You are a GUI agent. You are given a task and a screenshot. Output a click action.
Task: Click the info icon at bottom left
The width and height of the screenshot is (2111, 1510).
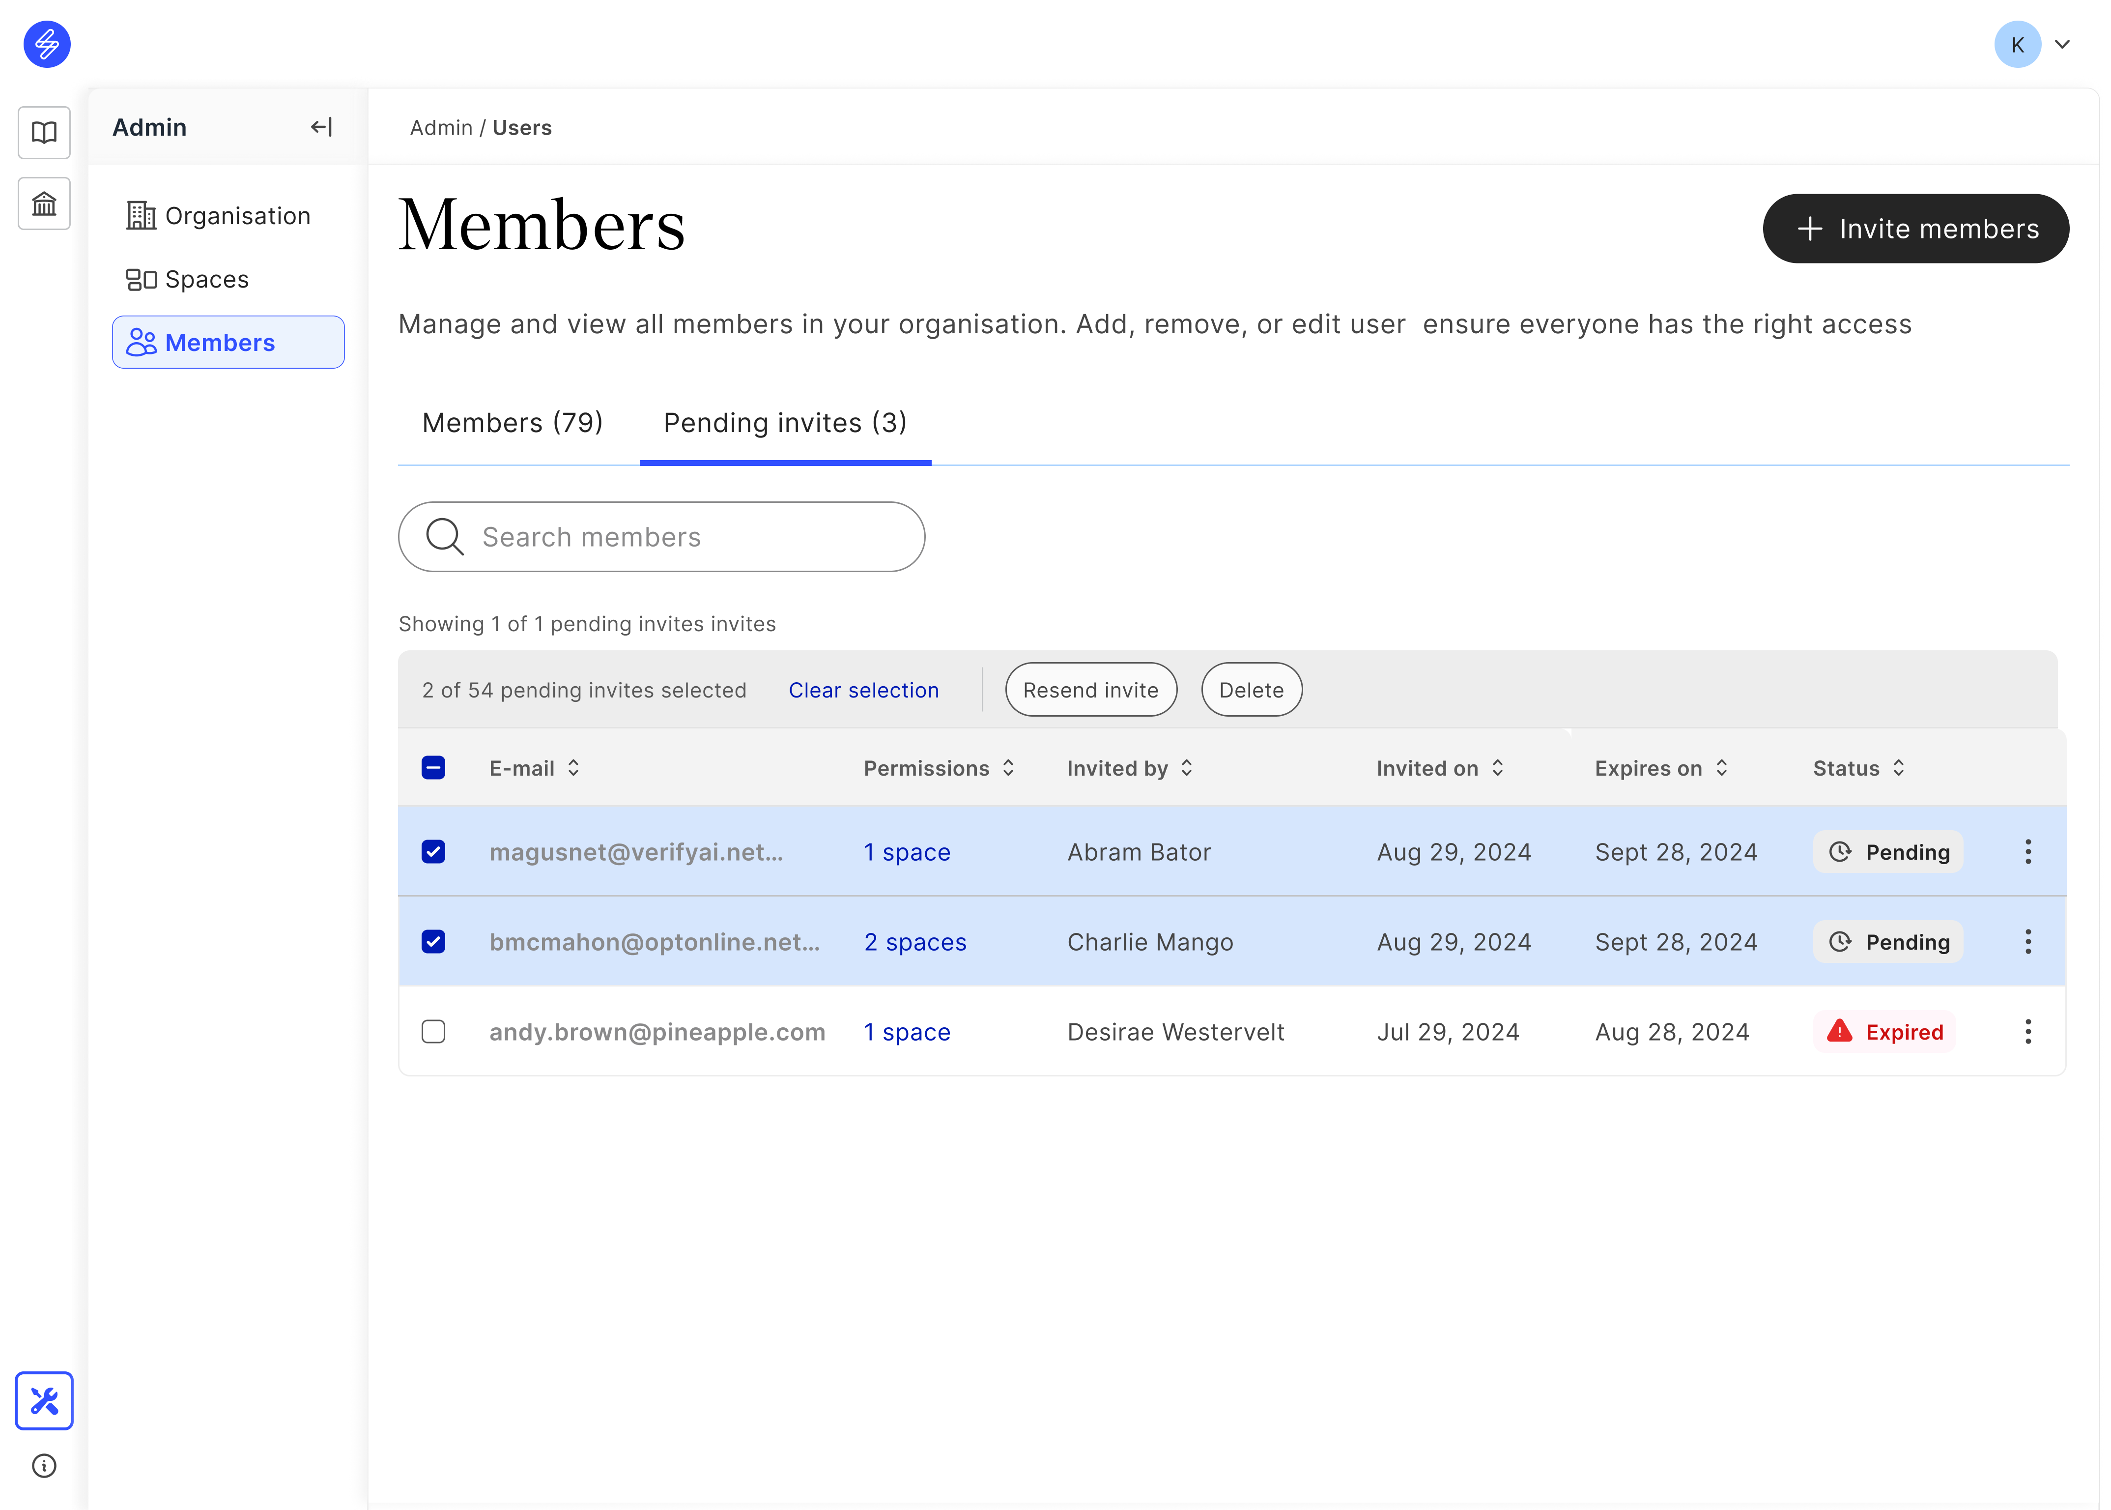tap(44, 1465)
